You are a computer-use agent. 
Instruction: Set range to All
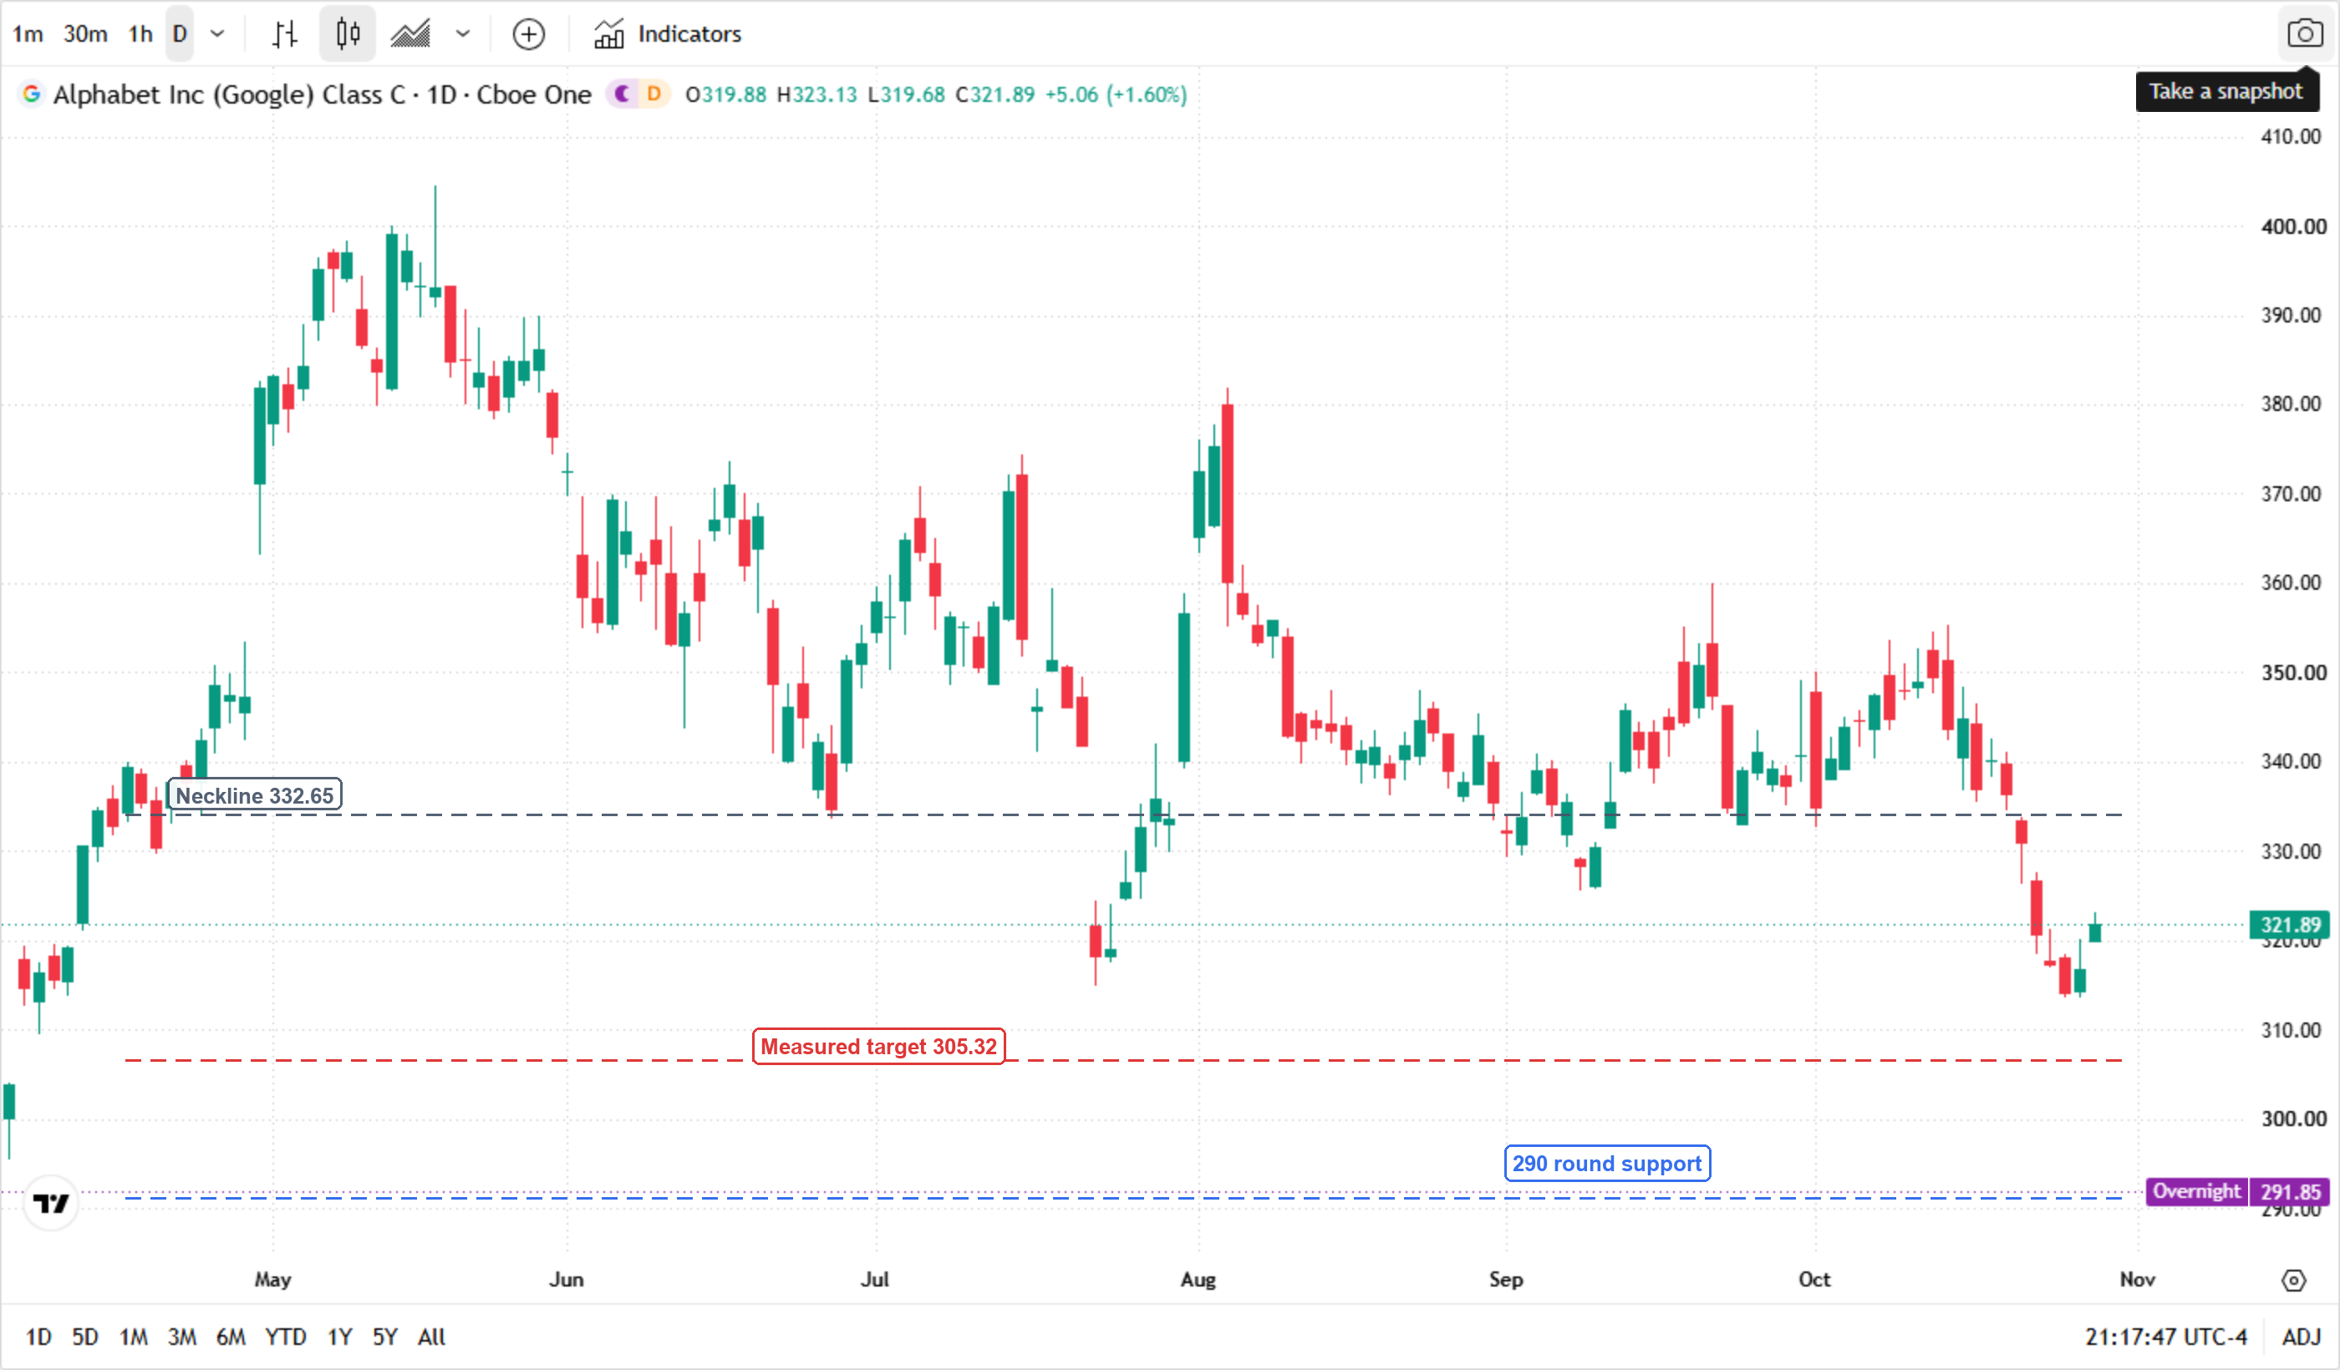(x=432, y=1338)
